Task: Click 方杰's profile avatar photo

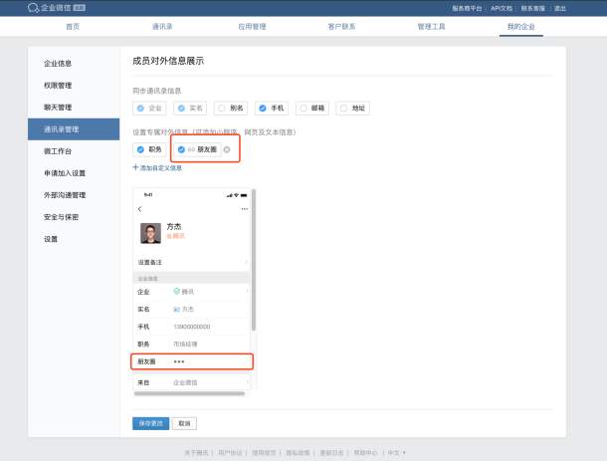Action: (150, 233)
